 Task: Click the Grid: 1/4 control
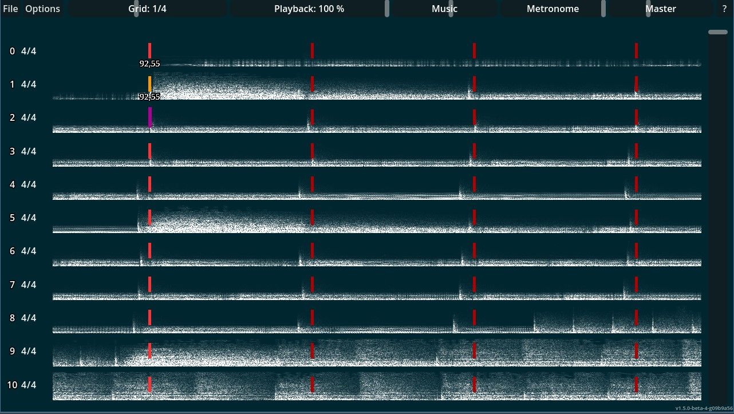[147, 9]
